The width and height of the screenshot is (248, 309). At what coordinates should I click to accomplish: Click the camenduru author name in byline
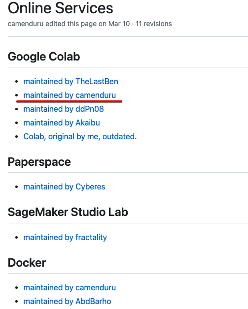click(26, 24)
